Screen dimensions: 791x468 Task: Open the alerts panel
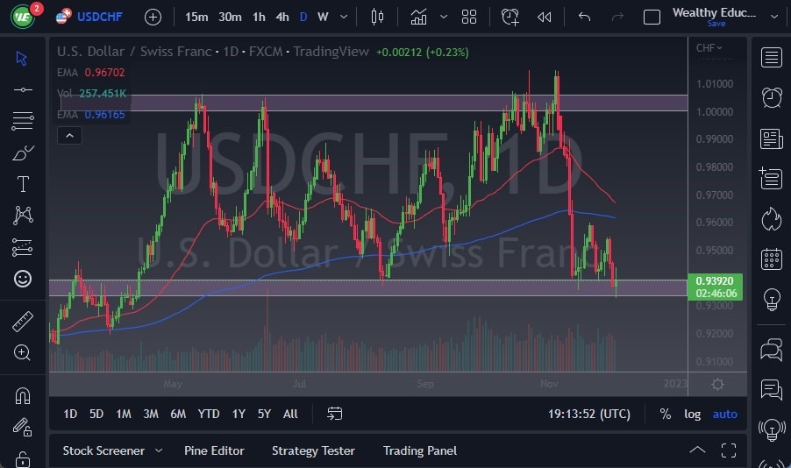coord(772,97)
